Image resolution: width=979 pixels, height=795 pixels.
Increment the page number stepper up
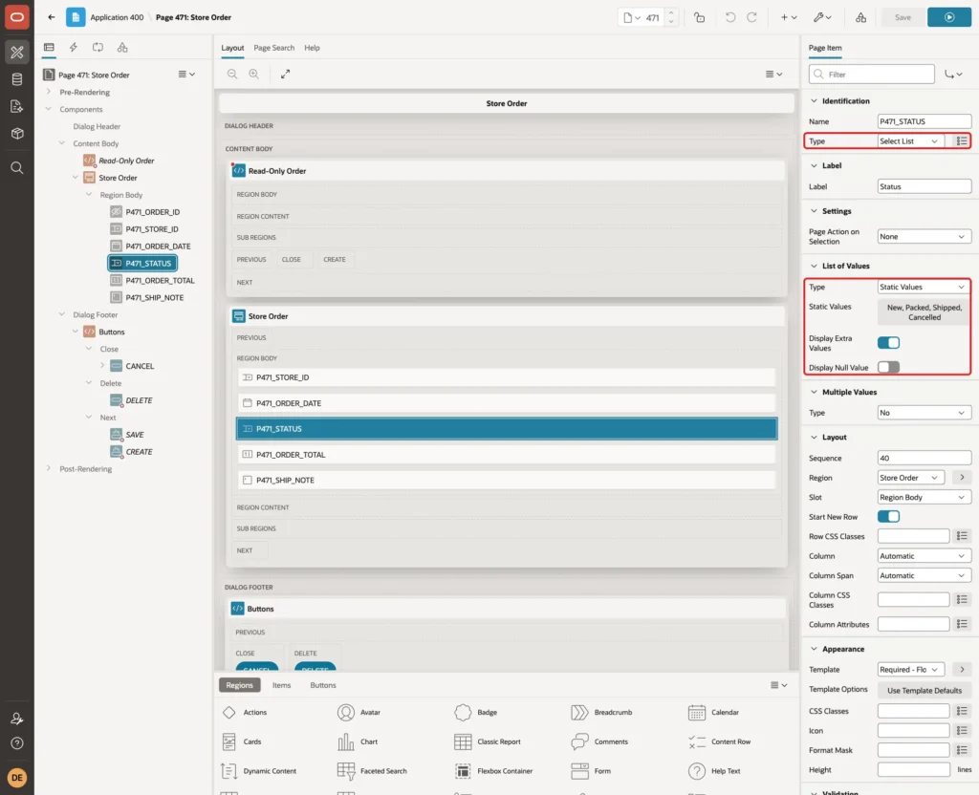(671, 12)
